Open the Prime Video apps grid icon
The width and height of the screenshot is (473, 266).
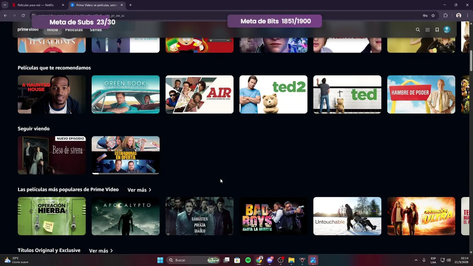click(x=428, y=30)
